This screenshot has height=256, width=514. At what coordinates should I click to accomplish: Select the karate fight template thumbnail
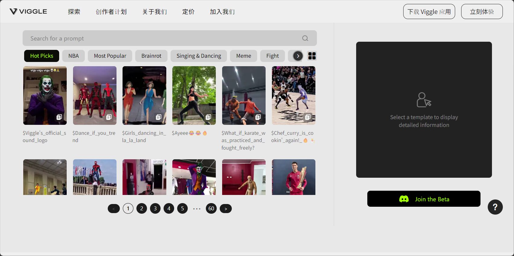click(x=244, y=96)
